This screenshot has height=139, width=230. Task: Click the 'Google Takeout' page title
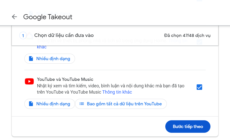[x=48, y=17]
